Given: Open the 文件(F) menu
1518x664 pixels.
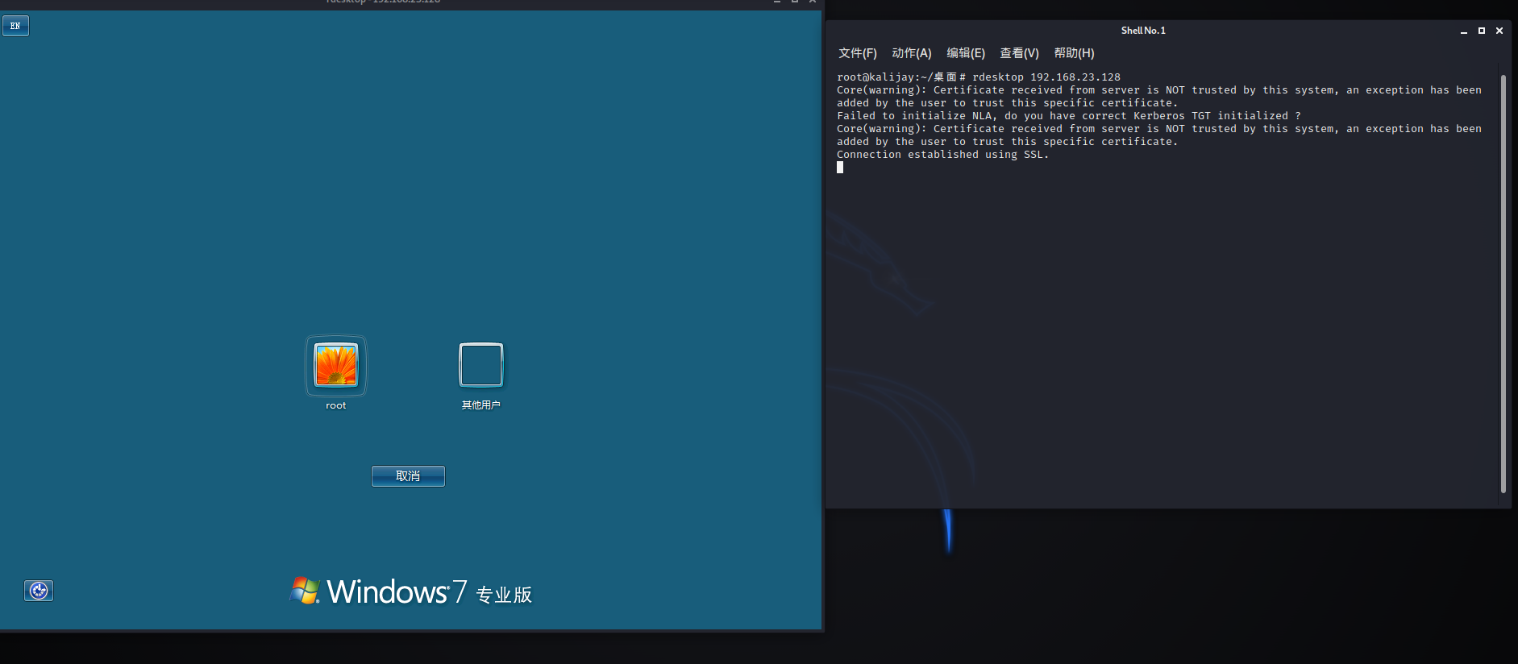Looking at the screenshot, I should pos(857,53).
